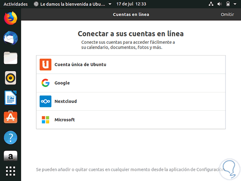Click 'Le damos la bienvenida a Ubu...' app menu
The width and height of the screenshot is (241, 181).
(x=73, y=4)
